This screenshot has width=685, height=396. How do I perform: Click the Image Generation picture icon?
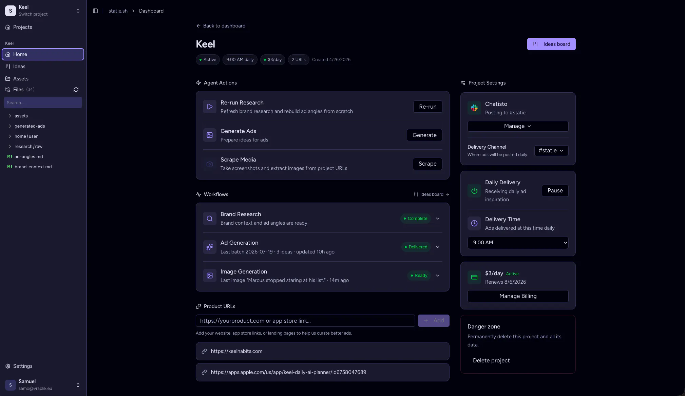(210, 276)
